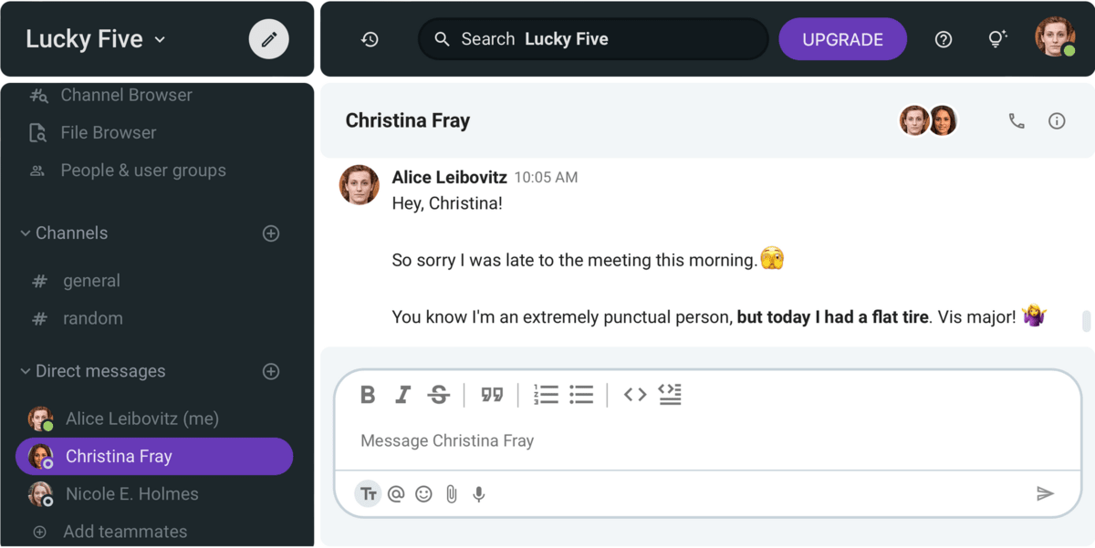Toggle bold text formatting

368,395
